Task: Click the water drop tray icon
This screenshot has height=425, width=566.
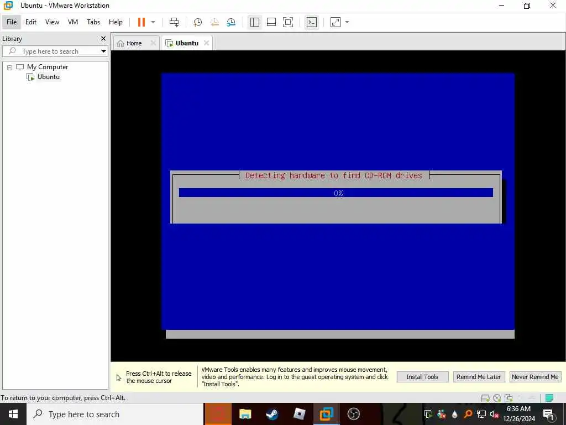Action: click(x=454, y=414)
